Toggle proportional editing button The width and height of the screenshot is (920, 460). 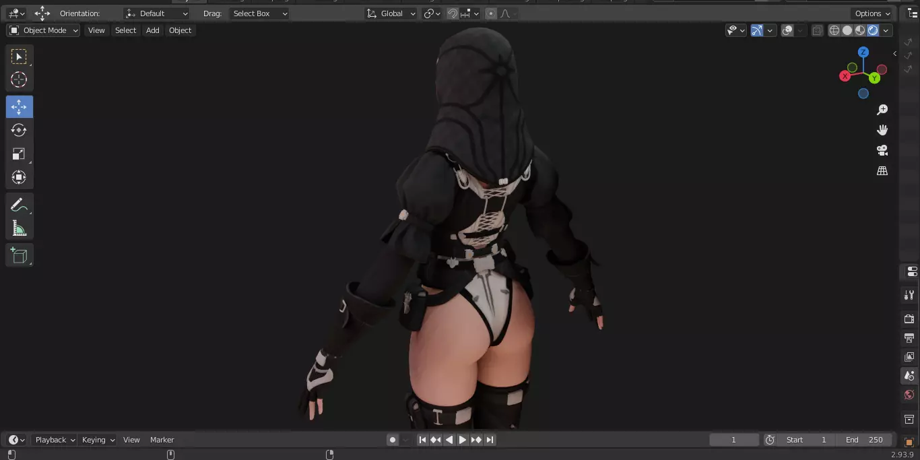pos(490,13)
